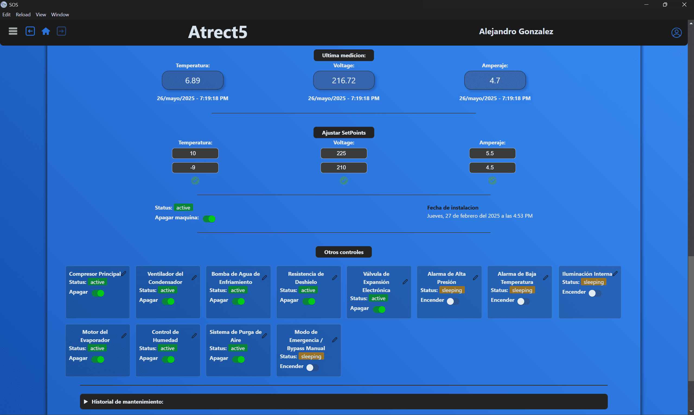Click the forward arrow navigation icon
The image size is (694, 415).
pyautogui.click(x=62, y=31)
